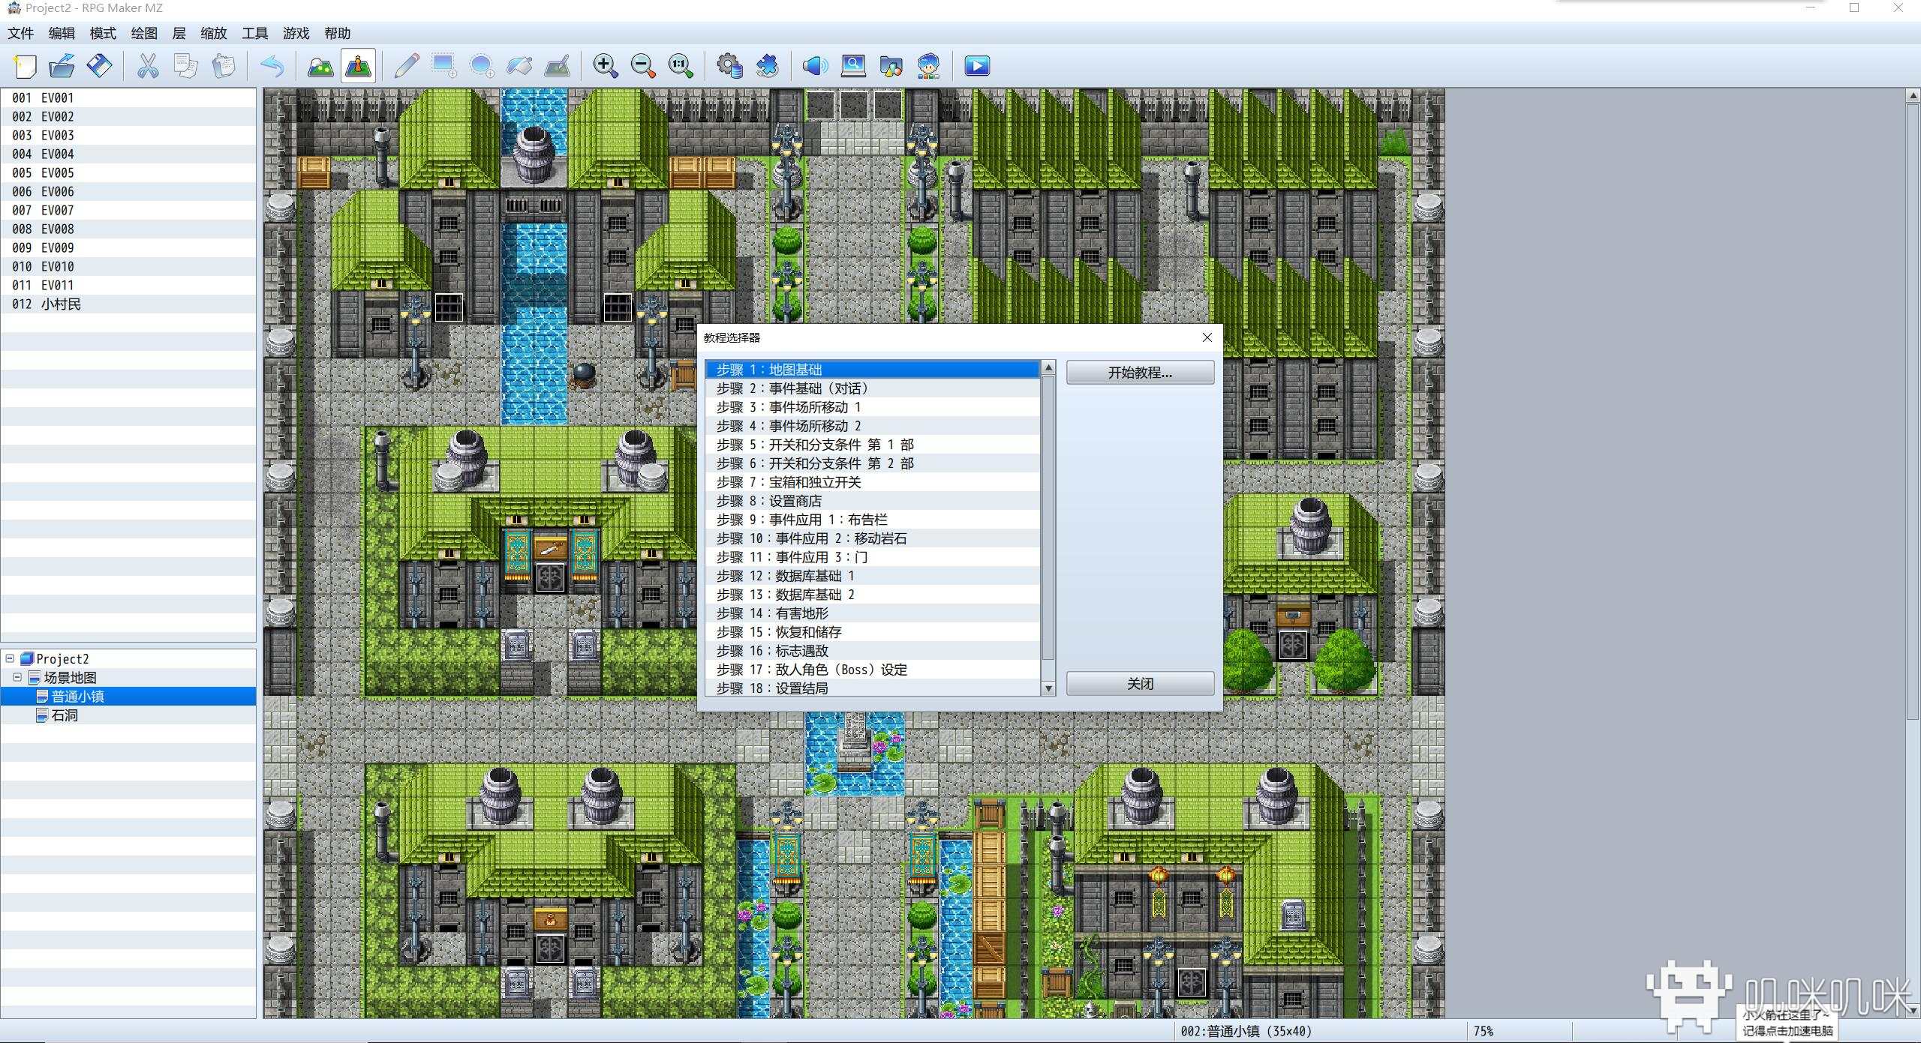This screenshot has height=1043, width=1921.
Task: Select the 石洞 map in the tree
Action: [x=65, y=715]
